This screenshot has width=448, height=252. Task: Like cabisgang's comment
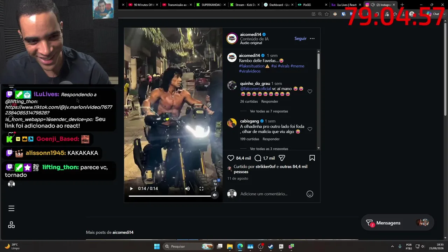coord(310,129)
